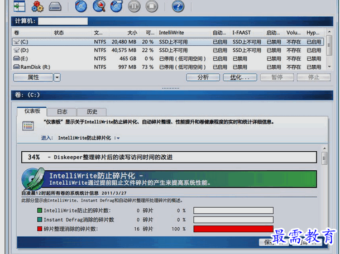This screenshot has height=254, width=340.
Task: Click the 暂停 pause button
Action: point(277,77)
